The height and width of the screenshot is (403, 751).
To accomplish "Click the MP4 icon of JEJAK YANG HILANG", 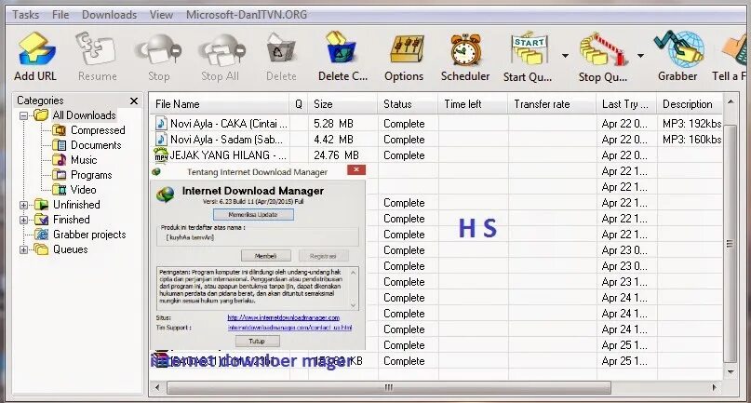I will coord(161,155).
